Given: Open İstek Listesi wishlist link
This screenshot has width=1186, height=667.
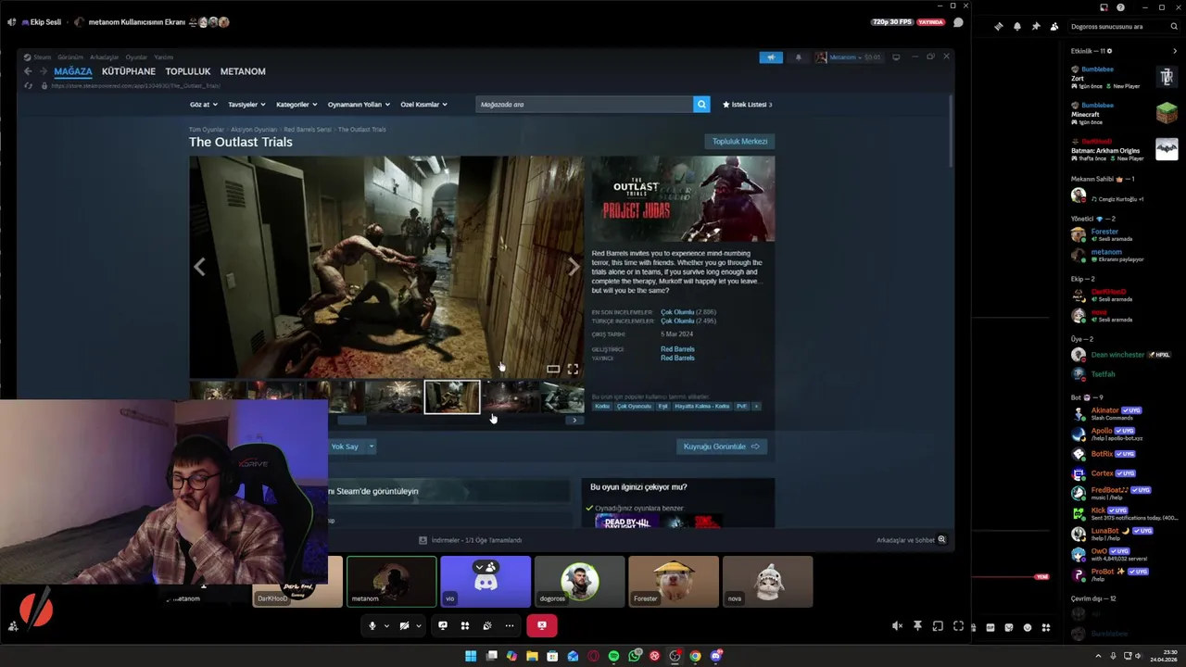Looking at the screenshot, I should tap(747, 105).
